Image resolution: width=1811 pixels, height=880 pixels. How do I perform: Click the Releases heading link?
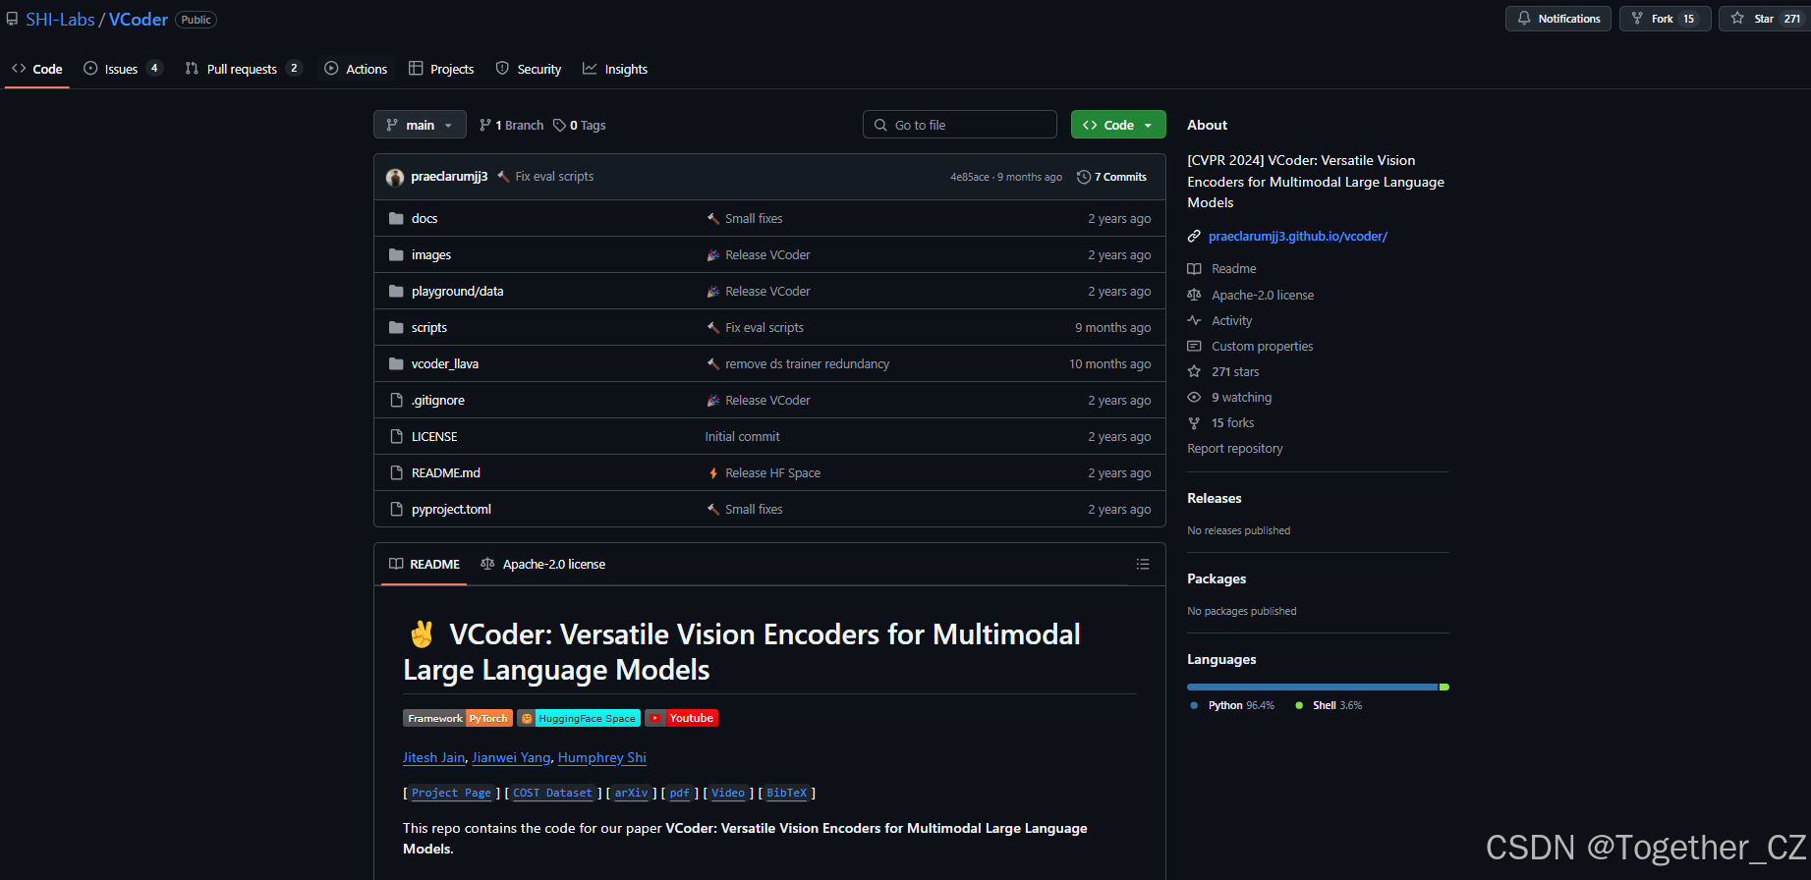click(x=1214, y=498)
